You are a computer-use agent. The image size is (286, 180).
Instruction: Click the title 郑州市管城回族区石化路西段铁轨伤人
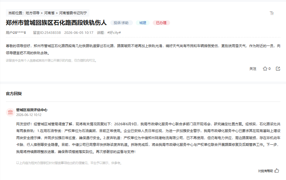pos(56,23)
